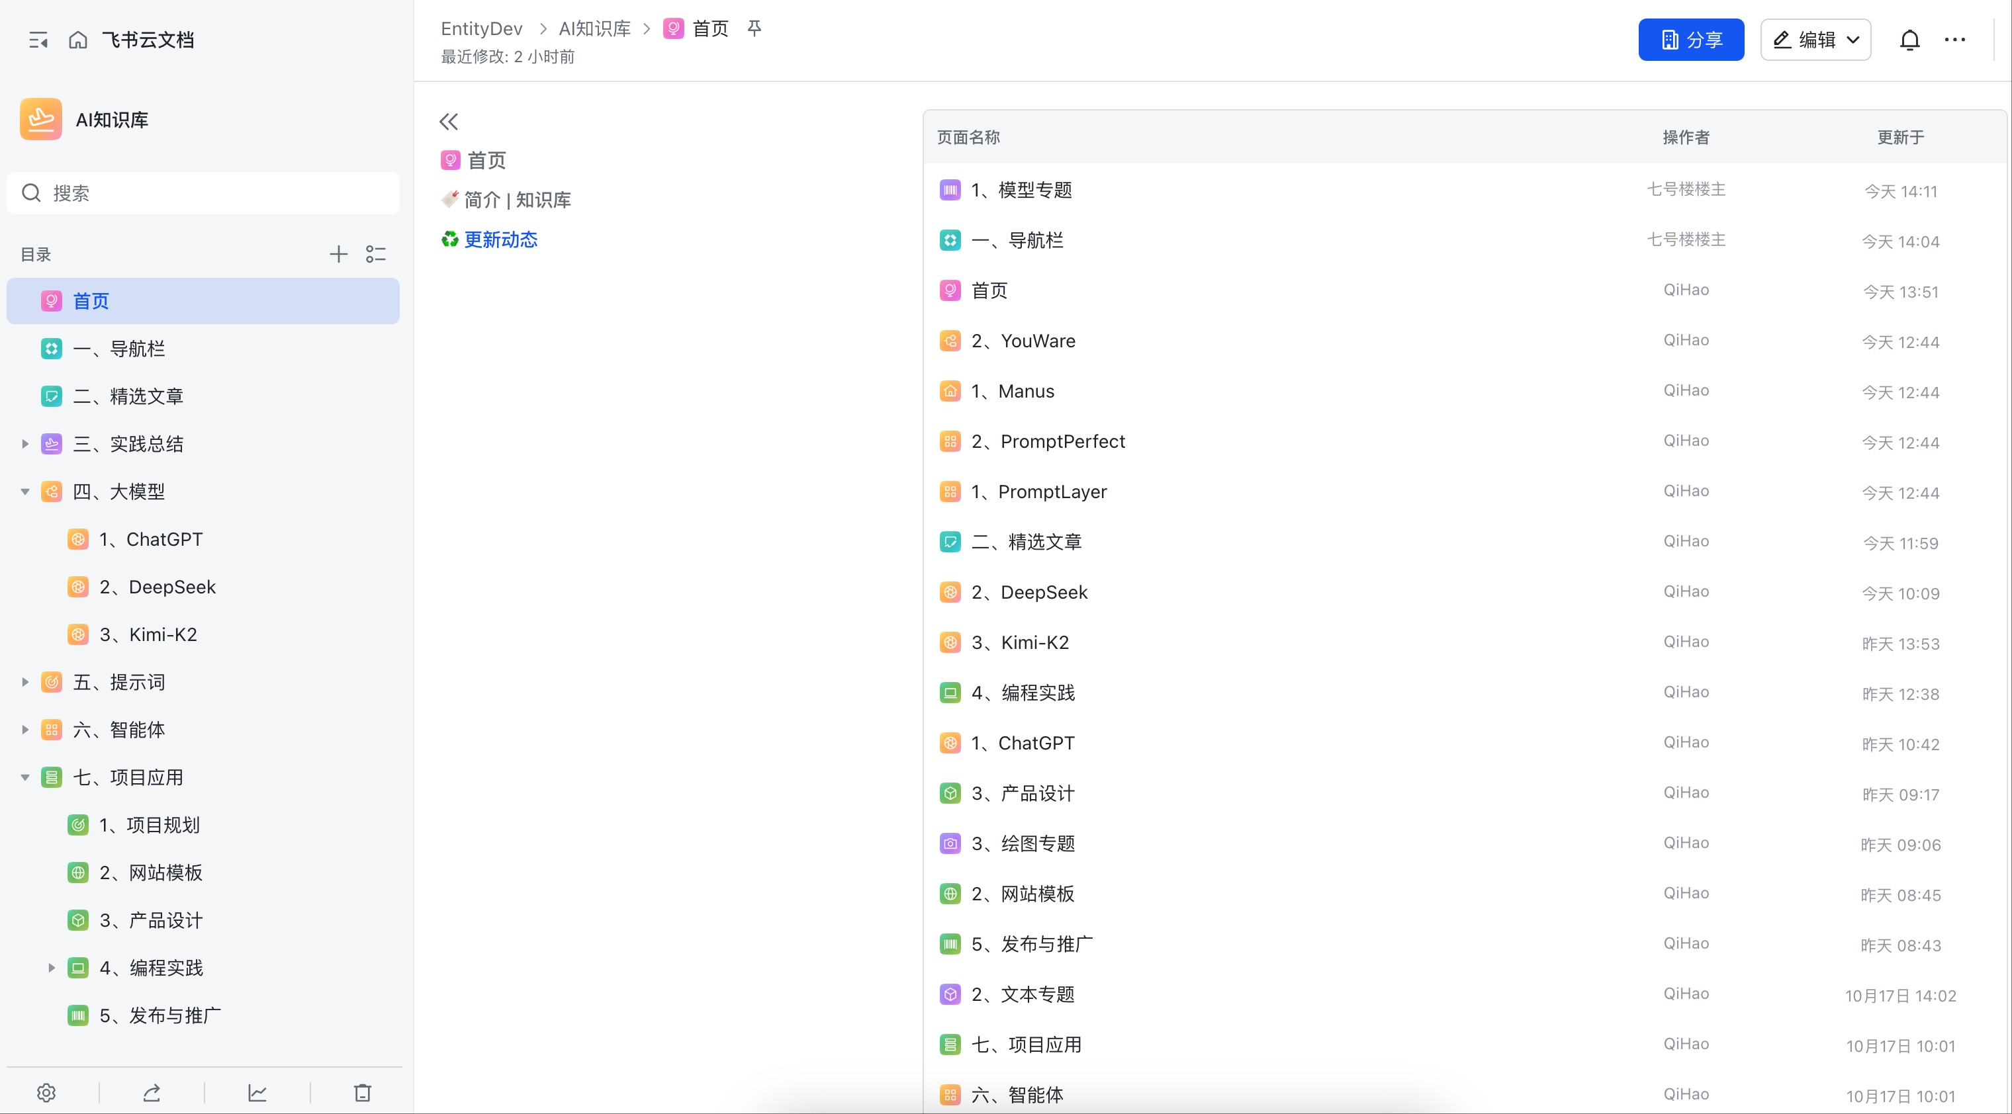Open the trash bin icon in the bottom bar
Viewport: 2012px width, 1114px height.
363,1092
